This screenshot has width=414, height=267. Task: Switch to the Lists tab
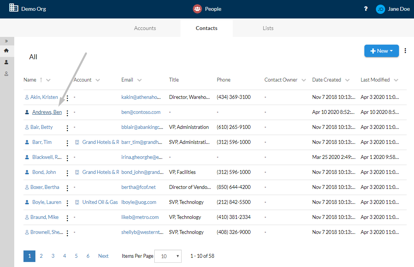click(x=268, y=28)
